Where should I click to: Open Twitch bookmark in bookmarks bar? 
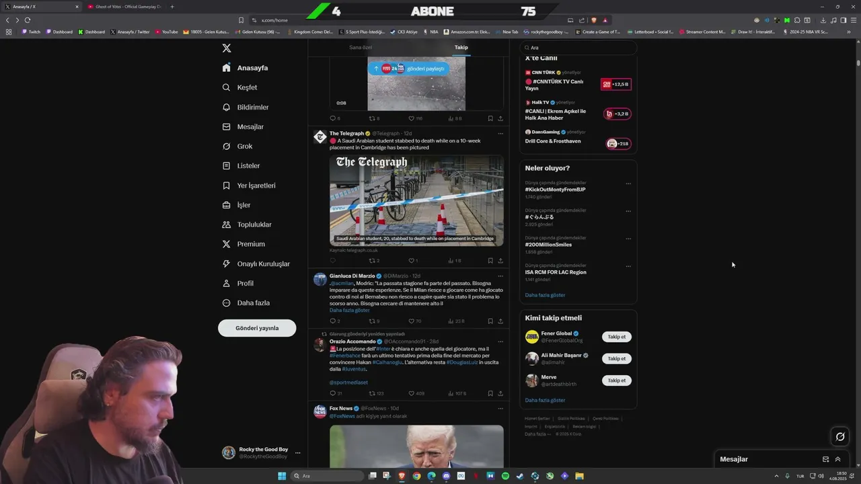click(31, 32)
